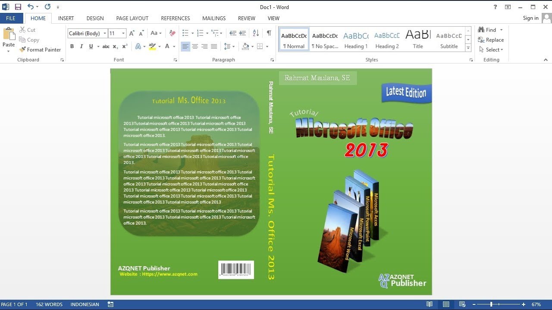The width and height of the screenshot is (552, 310).
Task: Switch to the PAGE LAYOUT tab
Action: point(132,18)
